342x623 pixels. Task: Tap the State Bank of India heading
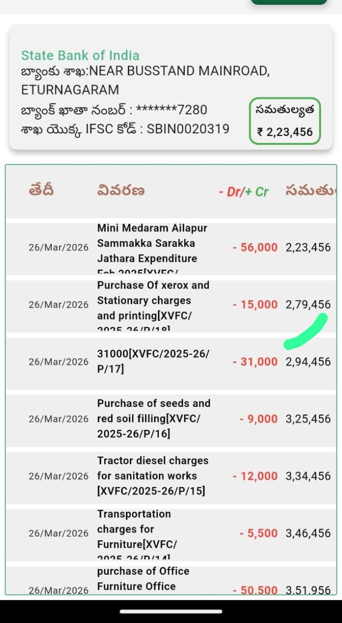80,55
